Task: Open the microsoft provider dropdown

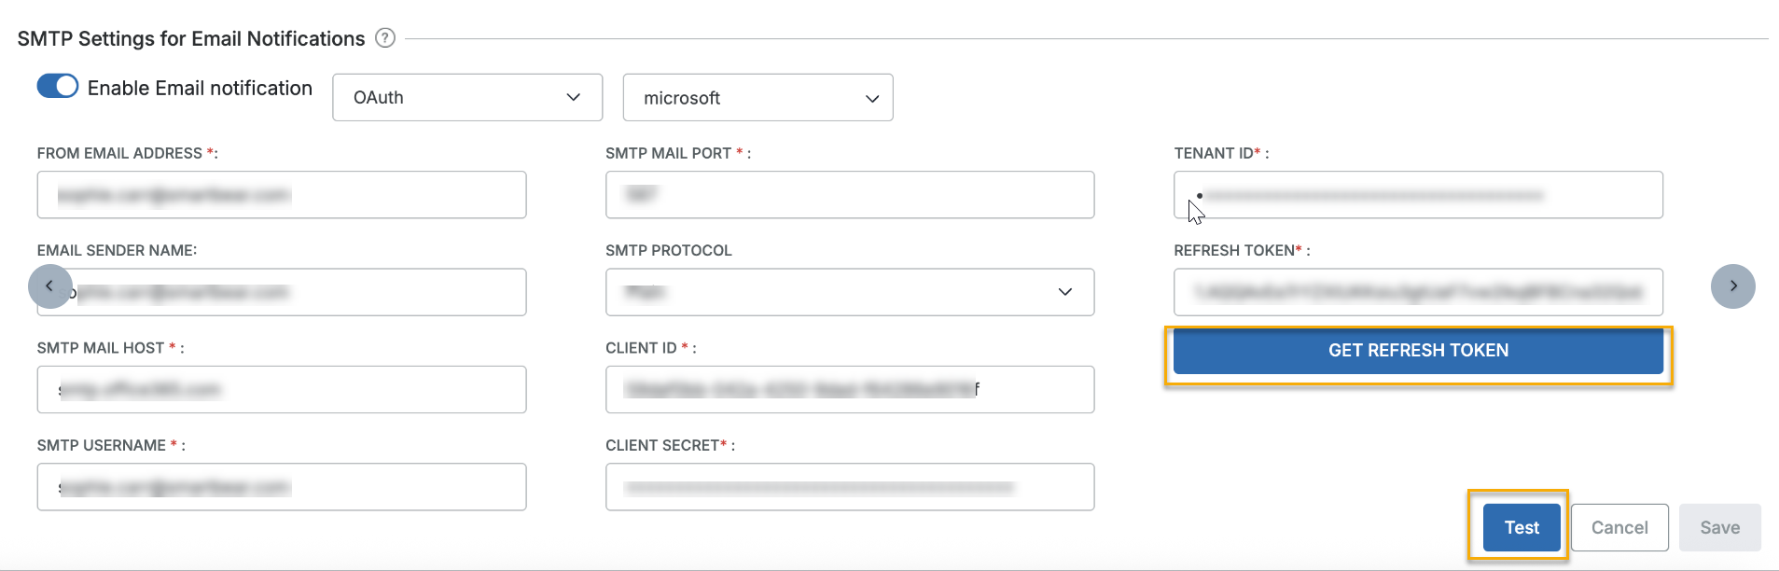Action: (757, 97)
